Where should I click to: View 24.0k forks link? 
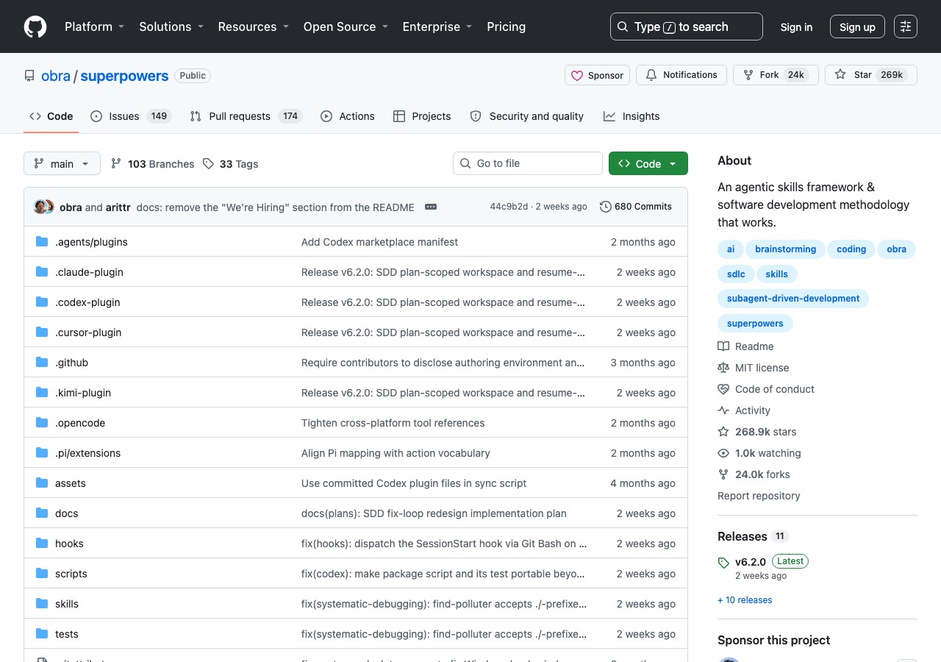pos(754,474)
